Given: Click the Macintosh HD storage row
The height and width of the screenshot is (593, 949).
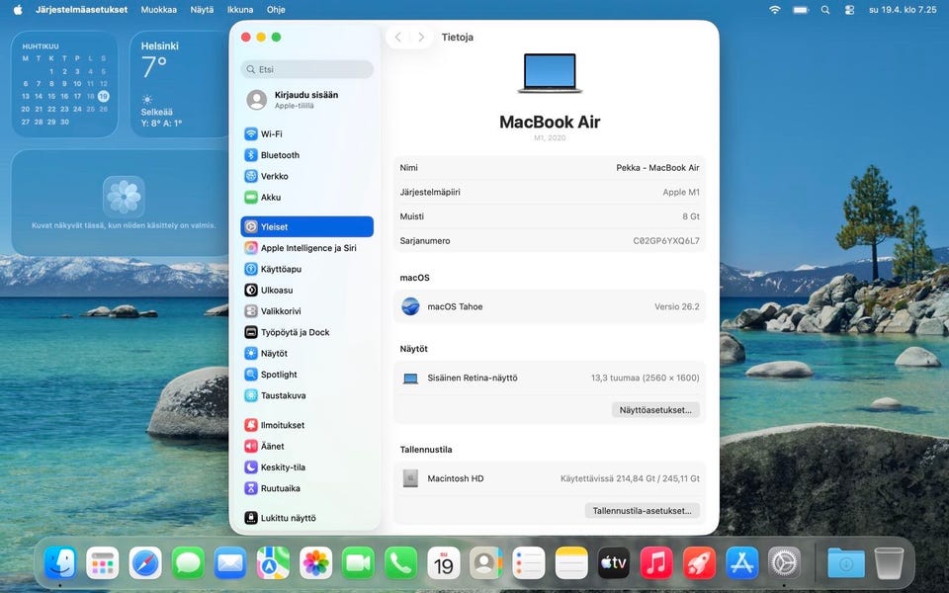Looking at the screenshot, I should 550,478.
